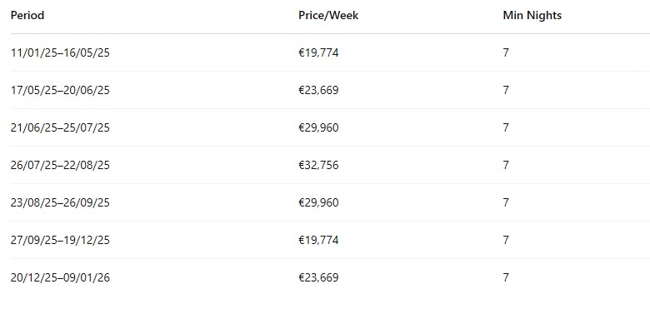Click min nights value for 11/01/25 row

pyautogui.click(x=506, y=53)
